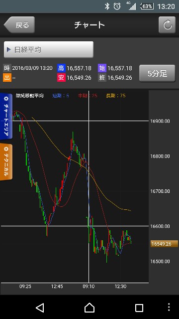Tap the 09:25 time axis label
Viewport: 179px width, 319px height.
[25, 287]
